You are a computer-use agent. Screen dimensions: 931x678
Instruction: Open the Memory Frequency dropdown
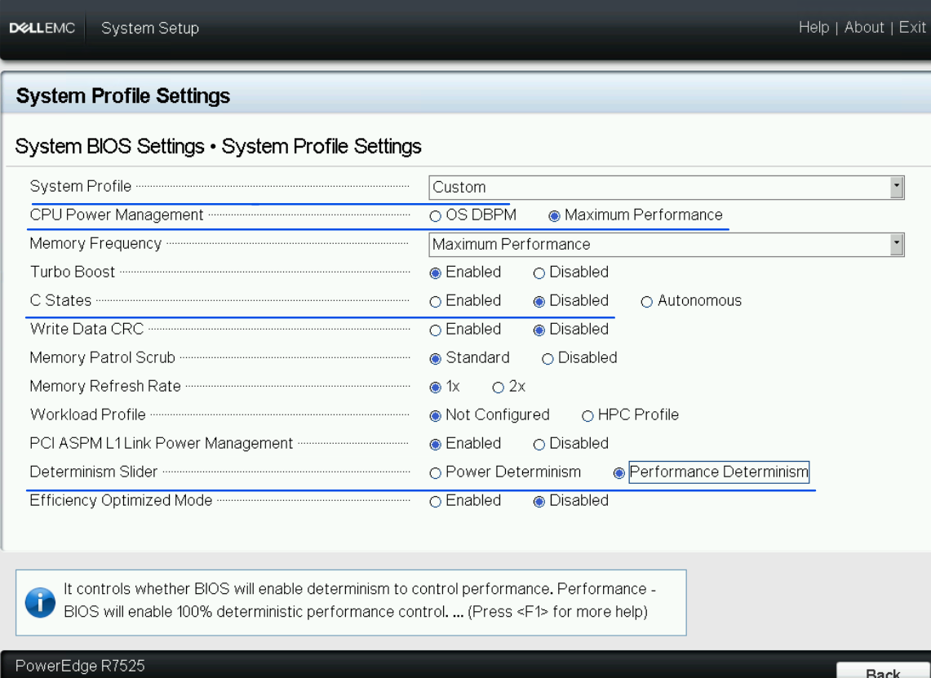[x=898, y=244]
